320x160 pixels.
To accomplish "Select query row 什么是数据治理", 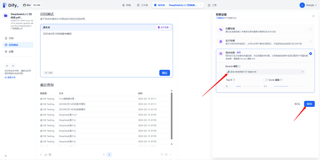I will [105, 99].
